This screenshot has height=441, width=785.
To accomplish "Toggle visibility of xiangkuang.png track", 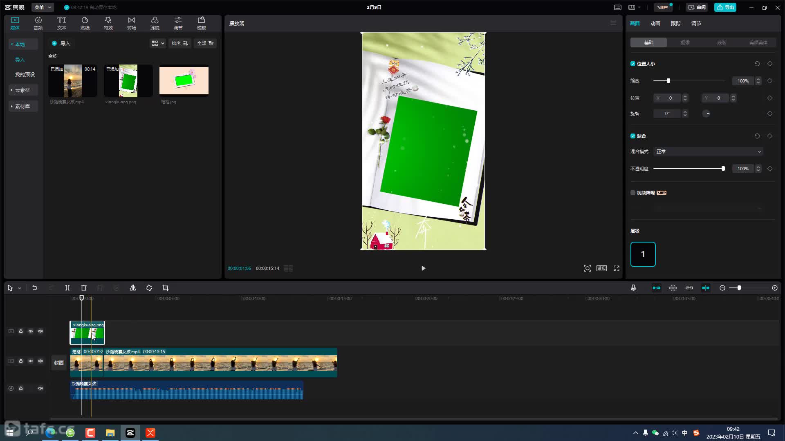I will [x=31, y=331].
